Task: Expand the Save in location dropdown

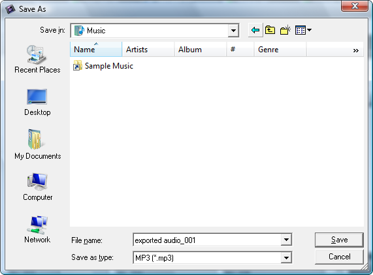Action: coord(233,31)
